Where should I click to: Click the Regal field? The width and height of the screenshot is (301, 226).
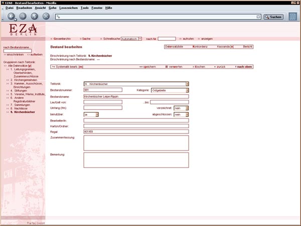coord(136,131)
